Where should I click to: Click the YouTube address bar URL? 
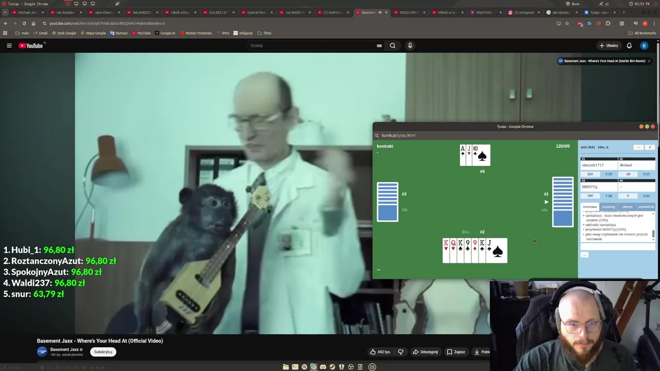pyautogui.click(x=107, y=23)
